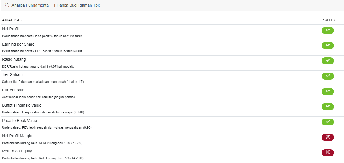This screenshot has height=163, width=344.
Task: Click the Rasio hutang analysis title
Action: (x=14, y=59)
